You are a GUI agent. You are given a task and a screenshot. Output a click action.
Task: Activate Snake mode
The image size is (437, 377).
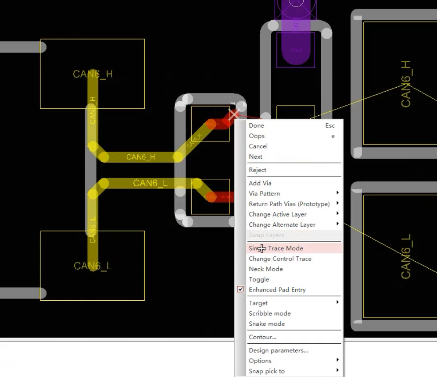pyautogui.click(x=294, y=324)
